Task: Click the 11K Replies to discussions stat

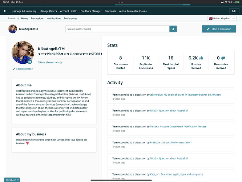Action: click(146, 63)
